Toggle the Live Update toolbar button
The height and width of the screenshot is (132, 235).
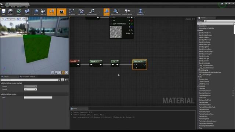(81, 12)
